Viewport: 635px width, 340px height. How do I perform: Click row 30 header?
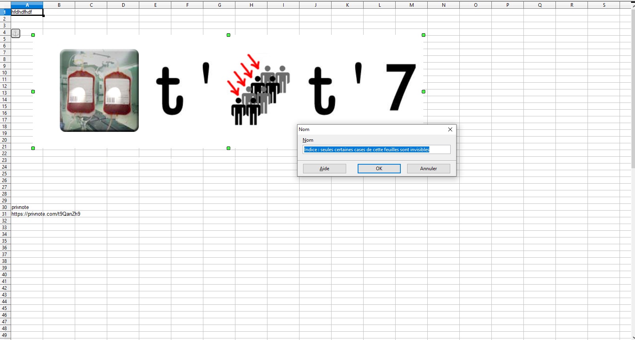click(5, 207)
